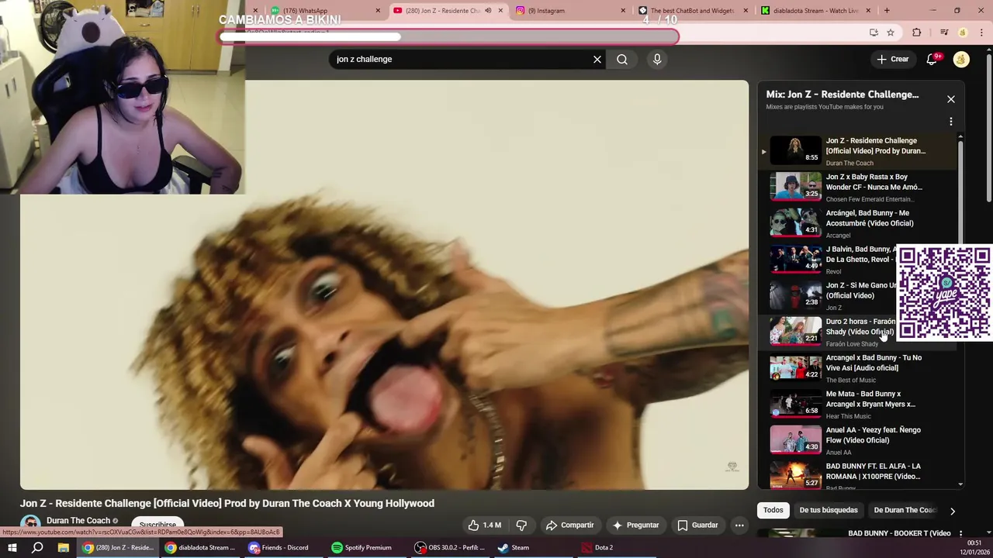Bookmark this page with star icon
Image resolution: width=993 pixels, height=558 pixels.
coord(891,33)
